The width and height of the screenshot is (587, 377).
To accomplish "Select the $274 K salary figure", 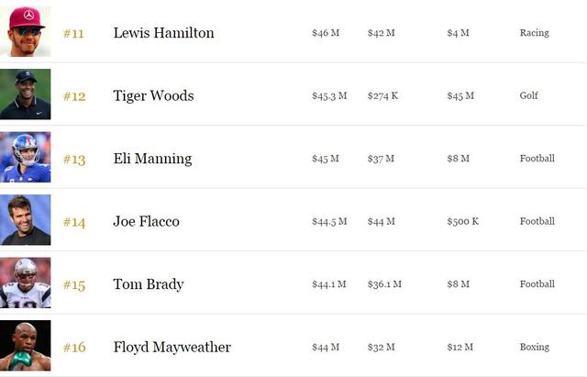I will click(x=382, y=95).
